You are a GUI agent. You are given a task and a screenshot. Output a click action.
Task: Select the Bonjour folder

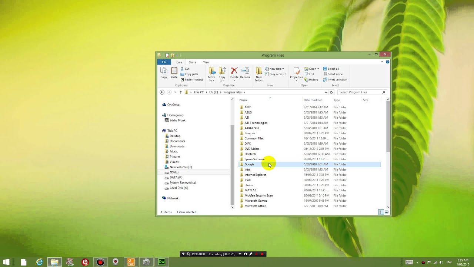click(x=309, y=133)
